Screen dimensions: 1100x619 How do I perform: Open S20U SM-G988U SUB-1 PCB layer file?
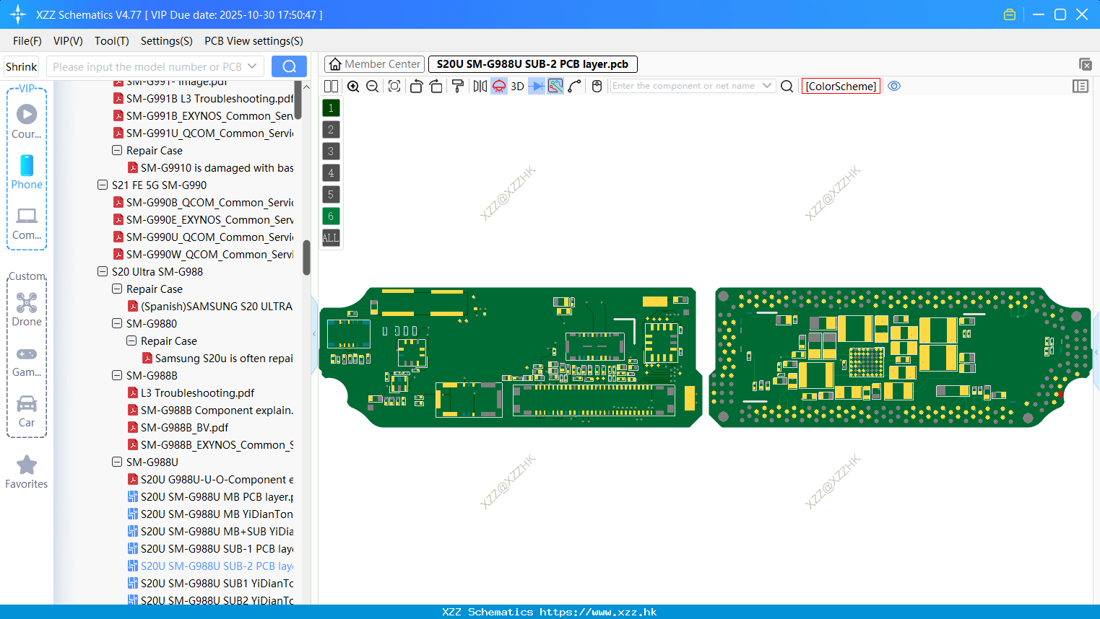[x=210, y=549]
